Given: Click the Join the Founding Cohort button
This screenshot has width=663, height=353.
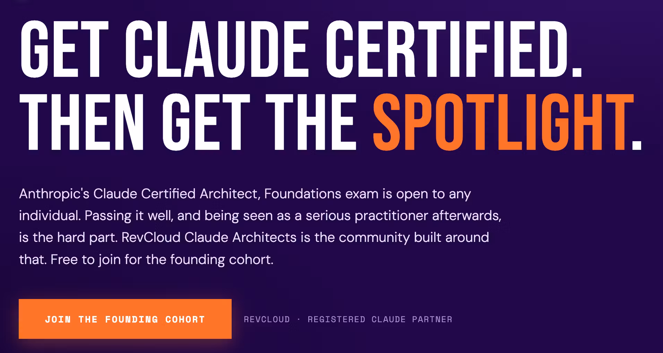Looking at the screenshot, I should pyautogui.click(x=125, y=319).
